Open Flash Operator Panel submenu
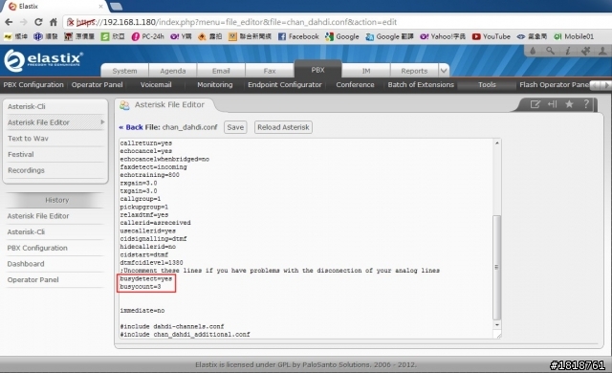 tap(554, 85)
